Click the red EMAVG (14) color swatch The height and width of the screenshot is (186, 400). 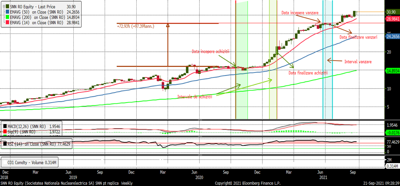tap(7, 22)
